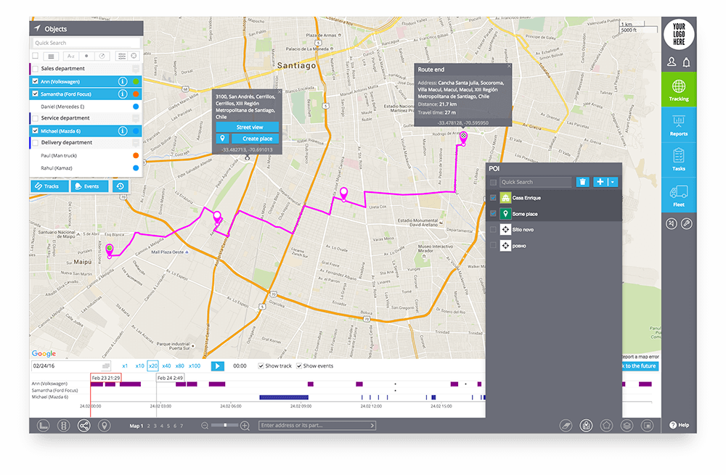Check the Sitio novo POI checkbox
Screen dimensions: 726x475
(x=494, y=230)
